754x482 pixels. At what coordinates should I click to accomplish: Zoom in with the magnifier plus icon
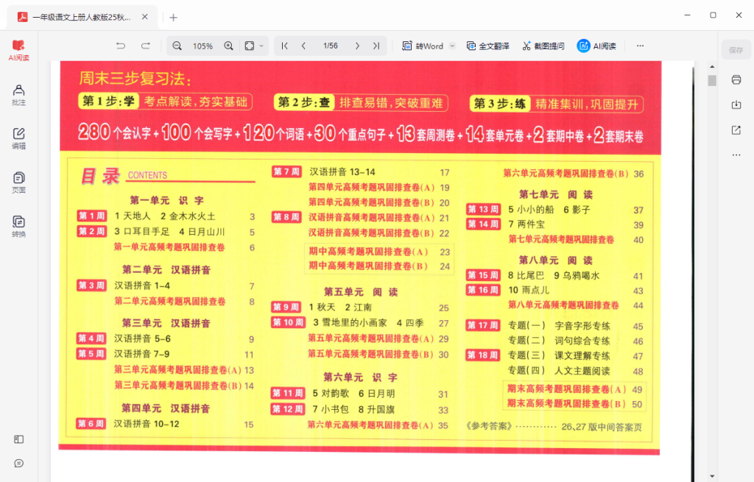tap(228, 45)
